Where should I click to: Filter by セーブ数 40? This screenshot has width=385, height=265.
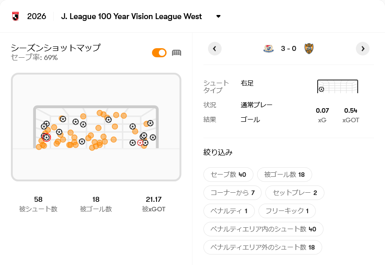pos(228,175)
